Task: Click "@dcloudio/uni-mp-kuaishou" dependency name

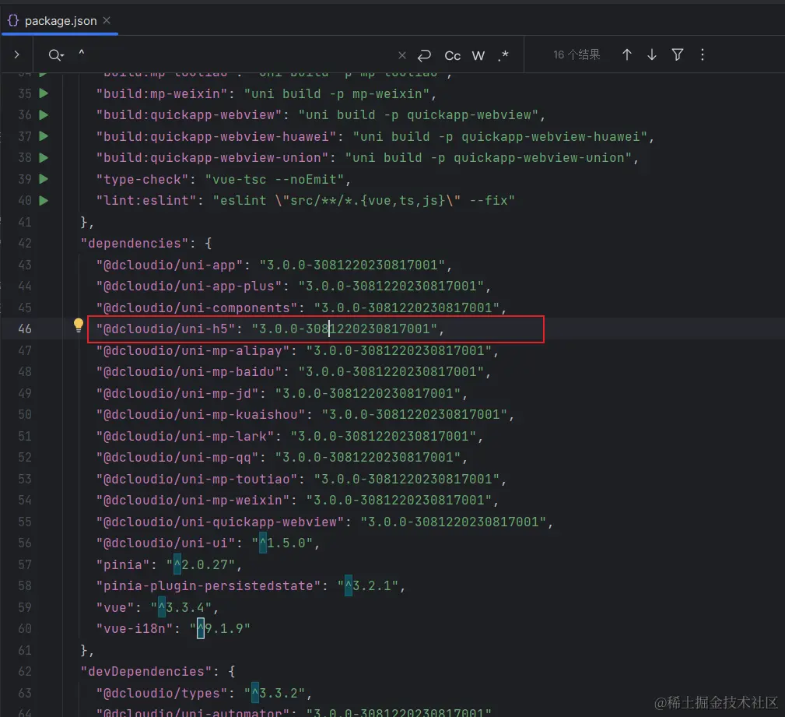Action: 201,414
